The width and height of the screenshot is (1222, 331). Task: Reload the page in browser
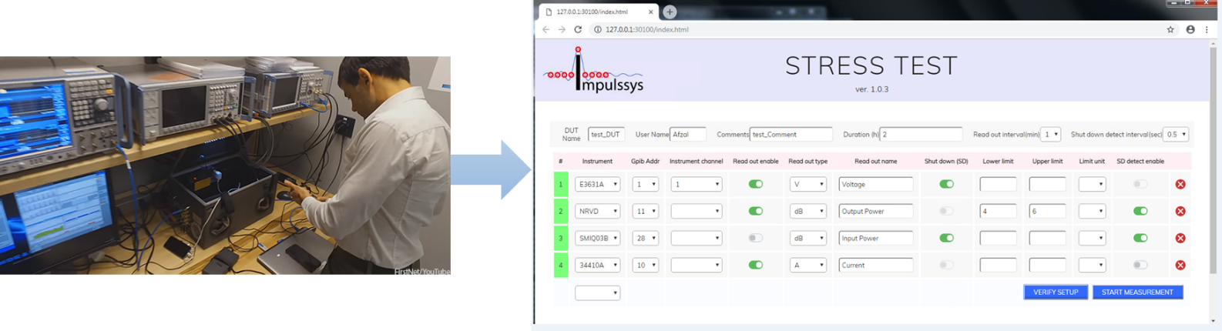click(x=578, y=29)
